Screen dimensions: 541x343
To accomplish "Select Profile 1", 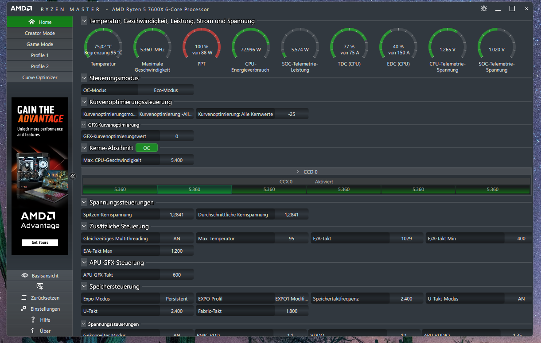I will tap(40, 55).
